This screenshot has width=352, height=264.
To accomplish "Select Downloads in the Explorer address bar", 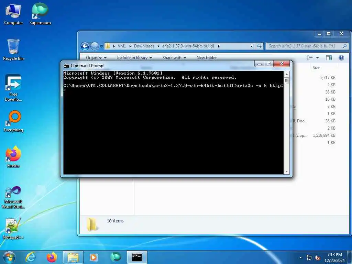I will 144,46.
